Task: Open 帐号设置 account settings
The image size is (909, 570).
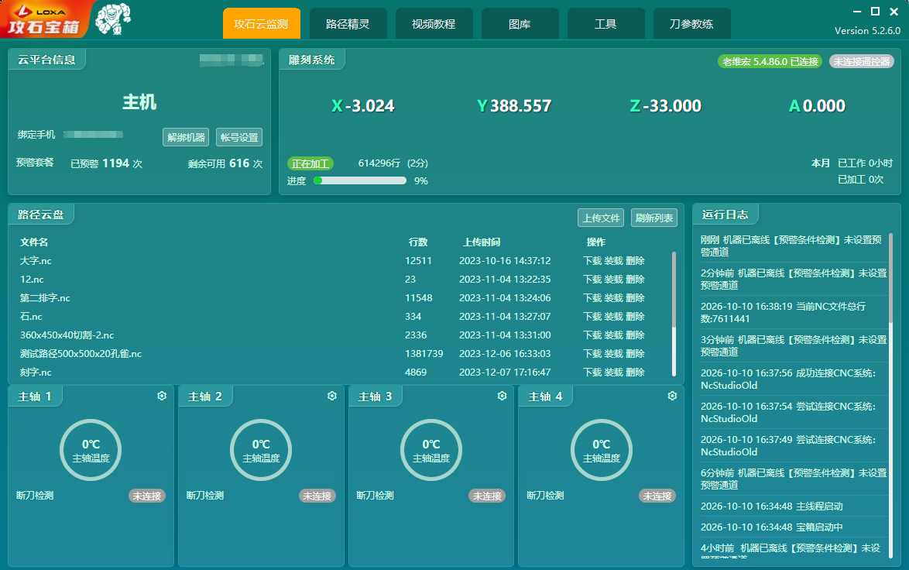Action: pos(239,137)
